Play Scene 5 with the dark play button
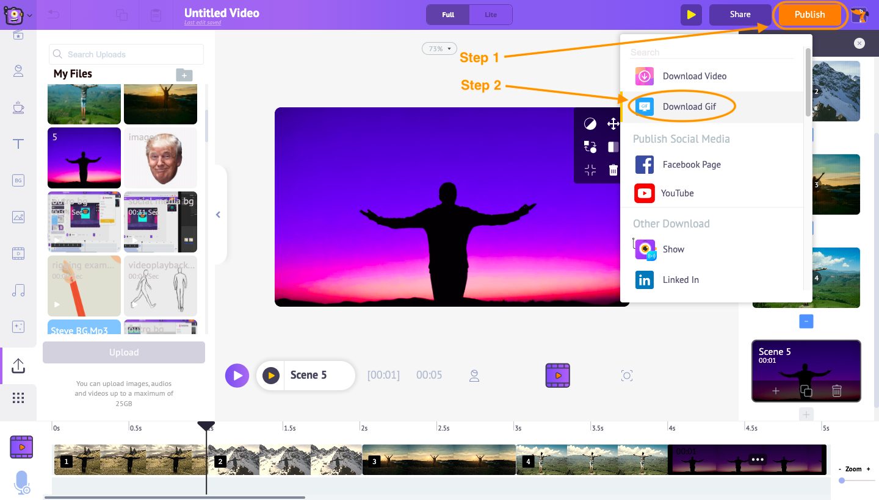The width and height of the screenshot is (879, 500). [x=271, y=375]
